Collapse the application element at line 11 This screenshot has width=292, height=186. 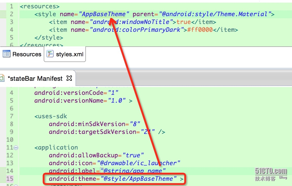click(16, 148)
